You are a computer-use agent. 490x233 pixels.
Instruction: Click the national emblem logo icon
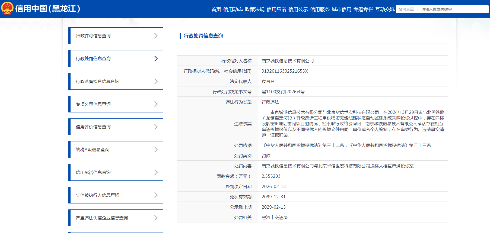[x=7, y=8]
